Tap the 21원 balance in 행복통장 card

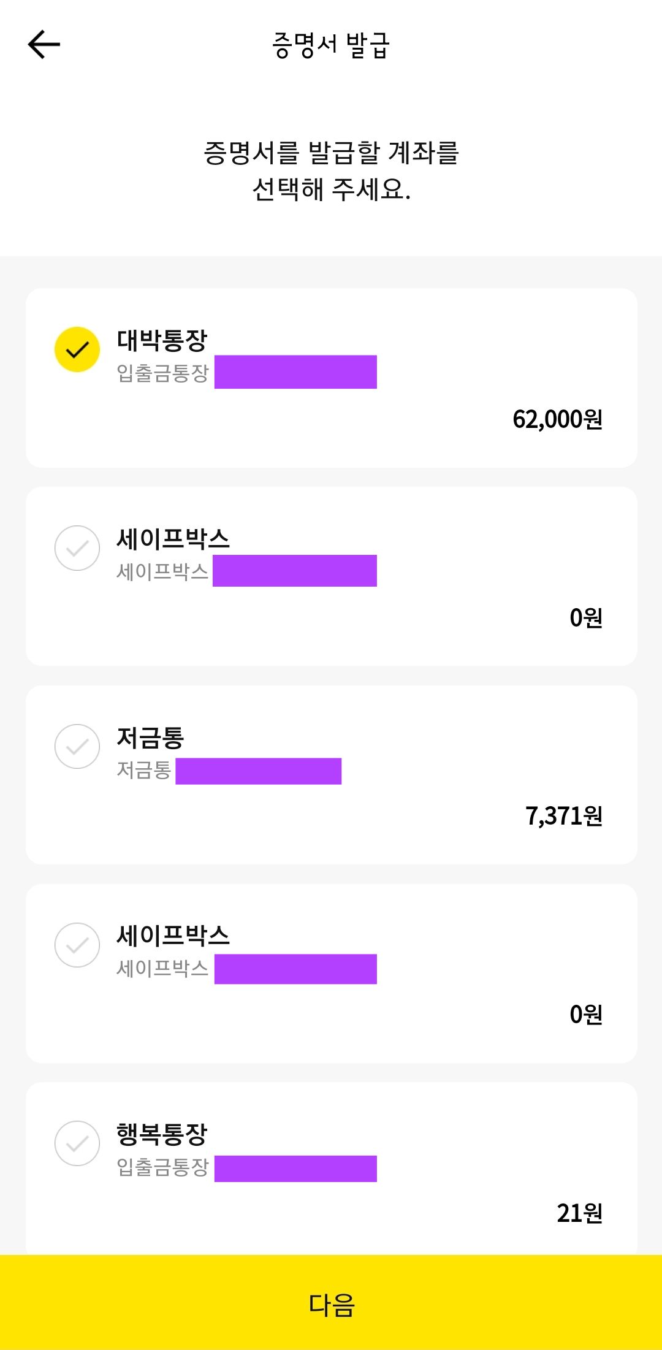pyautogui.click(x=580, y=1213)
